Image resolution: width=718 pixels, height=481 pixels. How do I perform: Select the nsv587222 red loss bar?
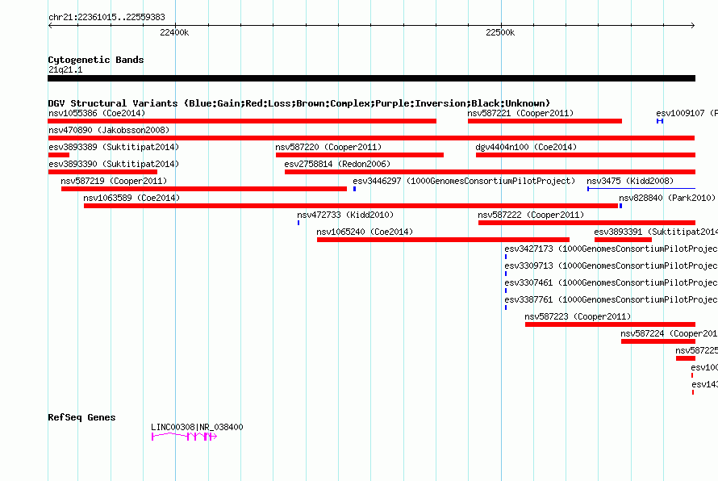pyautogui.click(x=587, y=223)
